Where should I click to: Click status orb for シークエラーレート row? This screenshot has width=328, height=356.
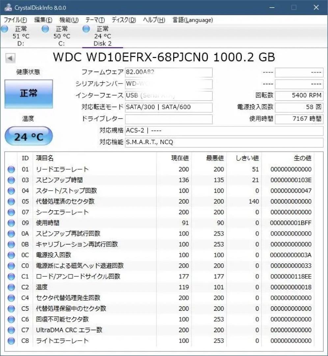[x=11, y=212]
